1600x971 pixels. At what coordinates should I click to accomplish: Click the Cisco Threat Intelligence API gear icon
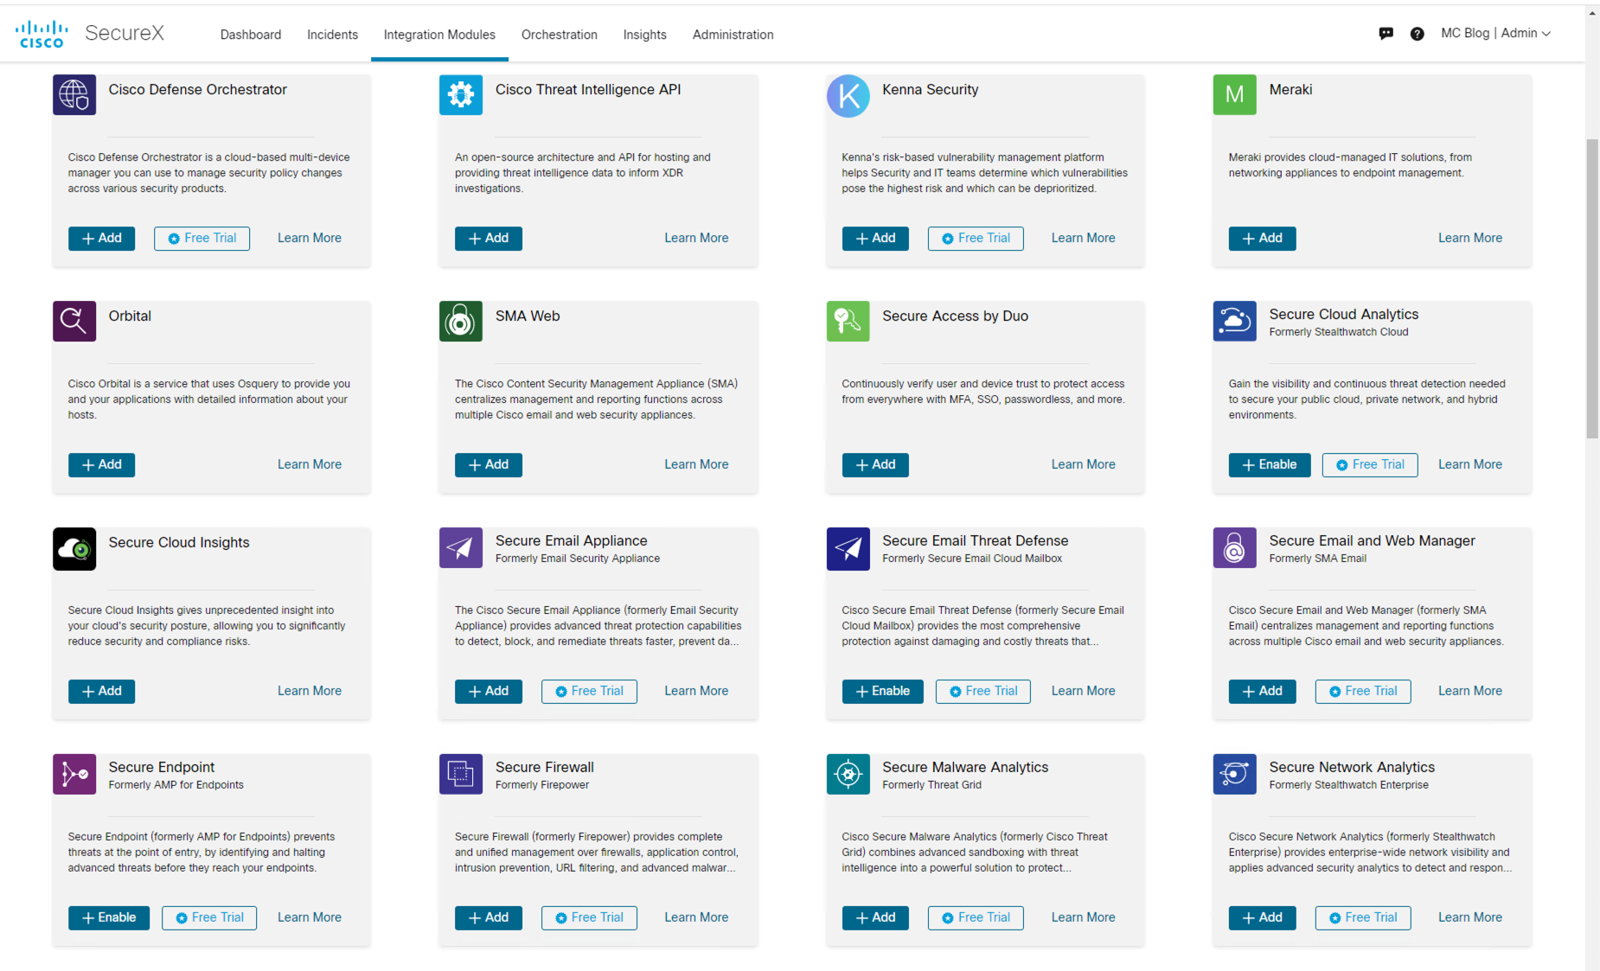(461, 94)
